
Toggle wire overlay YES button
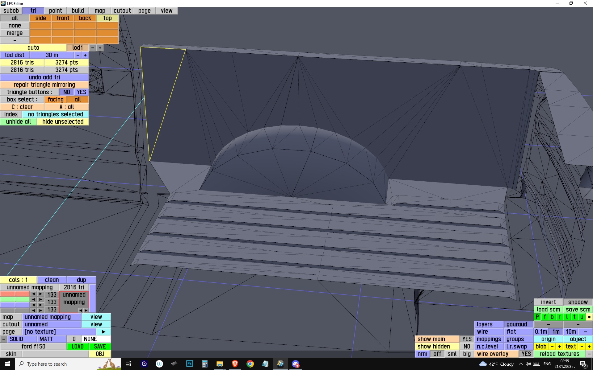pyautogui.click(x=526, y=354)
